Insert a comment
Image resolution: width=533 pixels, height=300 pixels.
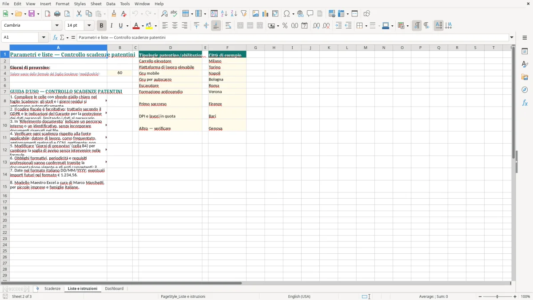tap(310, 14)
